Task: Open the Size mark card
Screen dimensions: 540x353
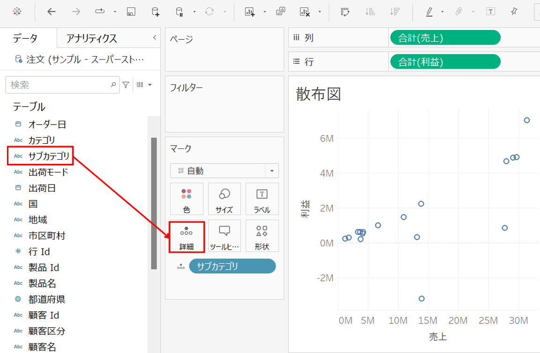Action: 224,199
